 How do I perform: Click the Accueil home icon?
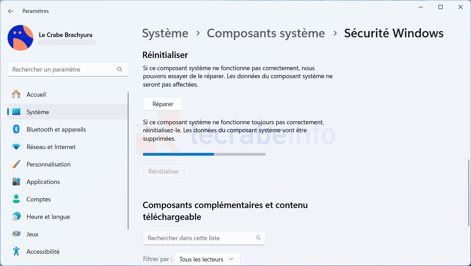[x=16, y=95]
